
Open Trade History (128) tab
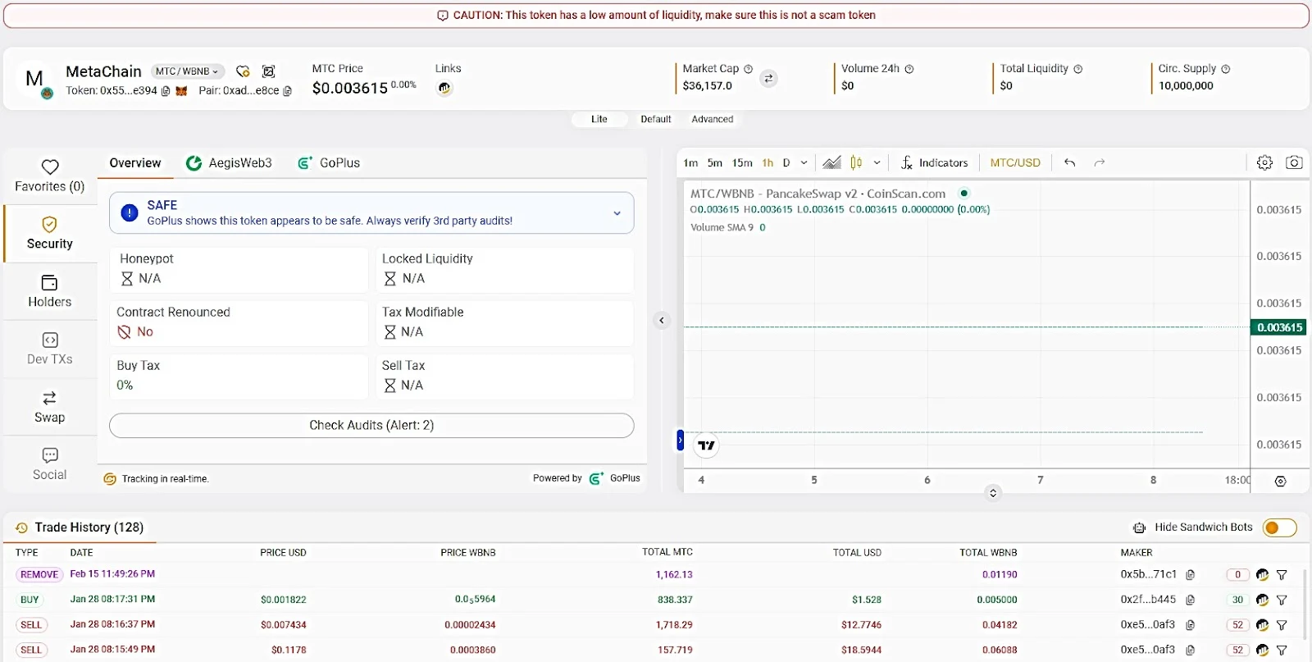(x=80, y=527)
